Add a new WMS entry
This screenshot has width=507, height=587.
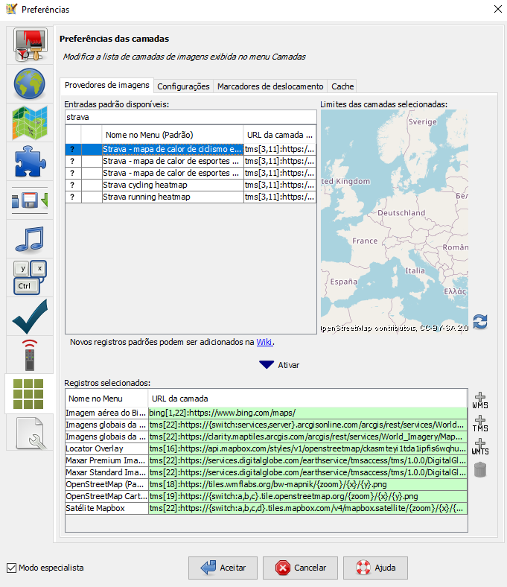480,401
